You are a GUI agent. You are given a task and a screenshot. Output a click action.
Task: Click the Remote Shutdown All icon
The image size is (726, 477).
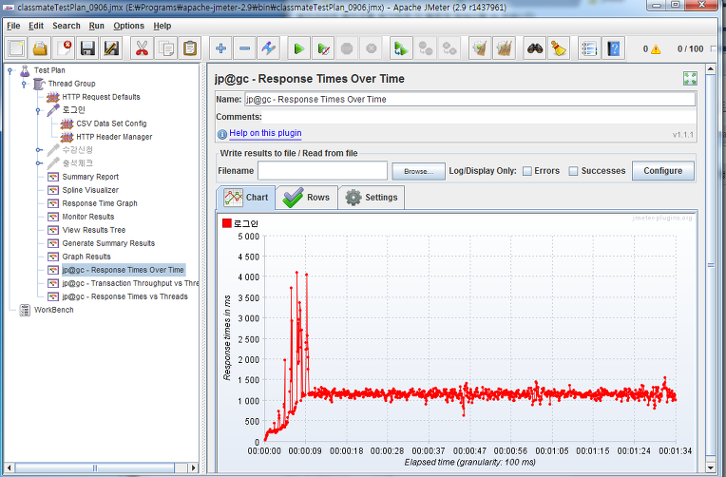click(x=449, y=48)
